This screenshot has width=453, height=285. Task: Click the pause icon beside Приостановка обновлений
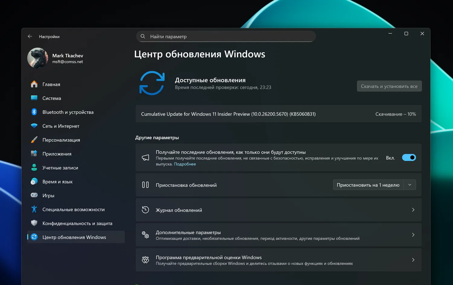[x=146, y=185]
